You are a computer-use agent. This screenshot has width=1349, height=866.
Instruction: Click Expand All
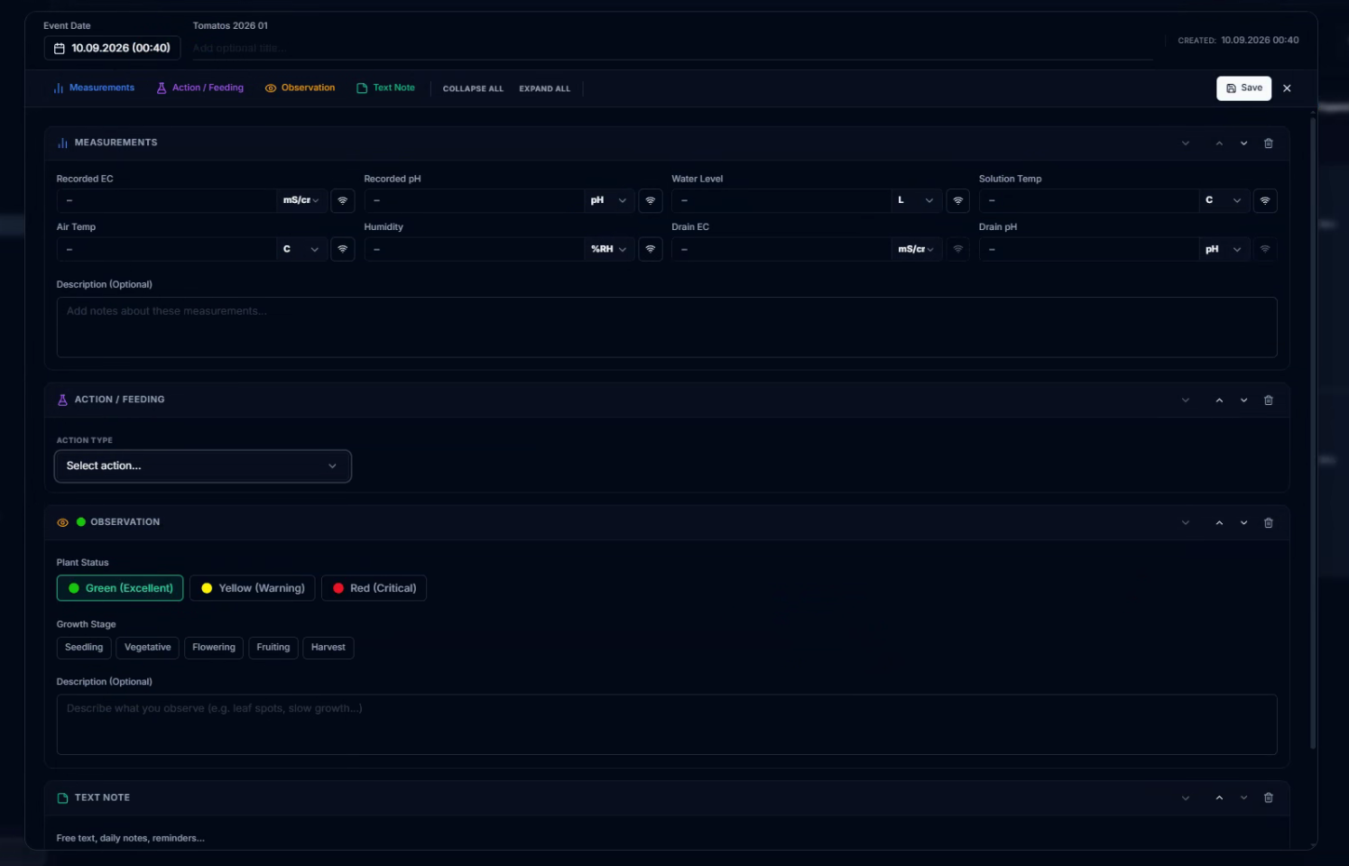click(544, 88)
